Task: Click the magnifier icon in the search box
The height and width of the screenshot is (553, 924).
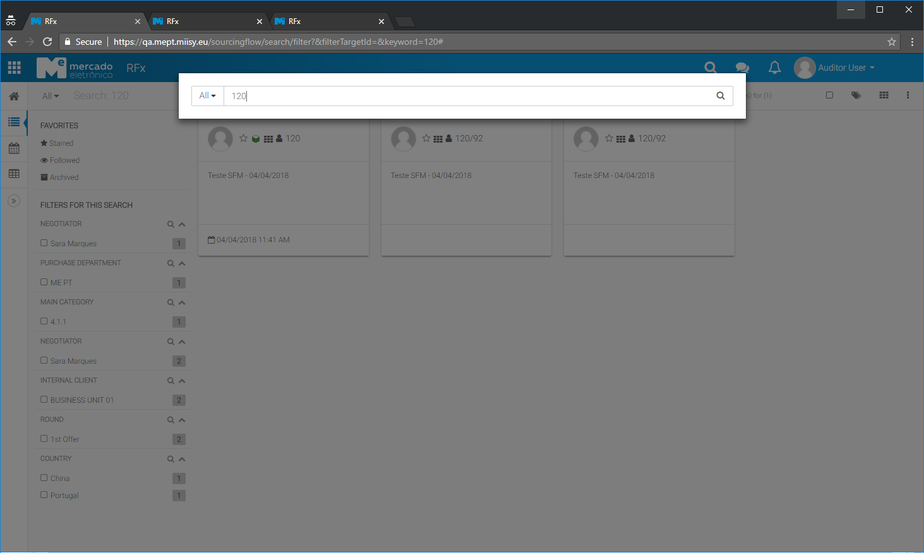Action: [x=720, y=96]
